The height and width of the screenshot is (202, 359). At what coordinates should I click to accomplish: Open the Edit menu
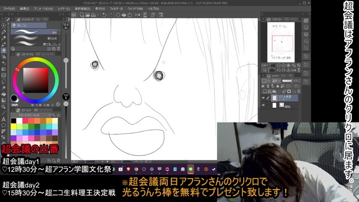coord(24,8)
